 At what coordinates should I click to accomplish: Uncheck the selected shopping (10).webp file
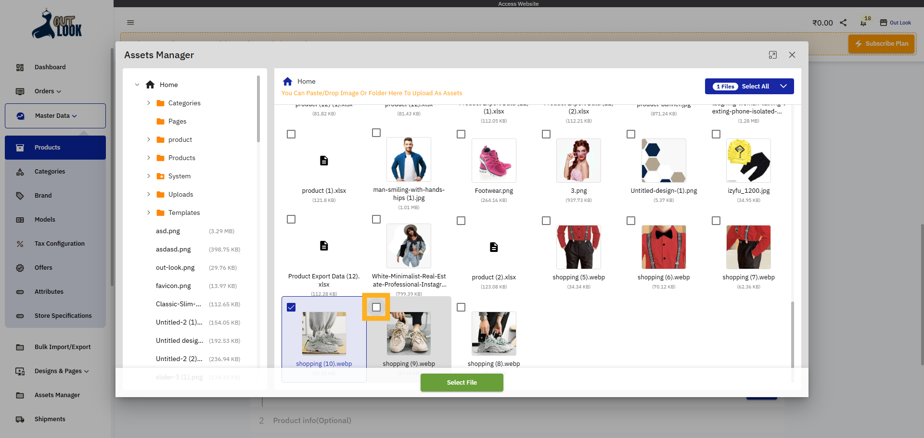291,307
